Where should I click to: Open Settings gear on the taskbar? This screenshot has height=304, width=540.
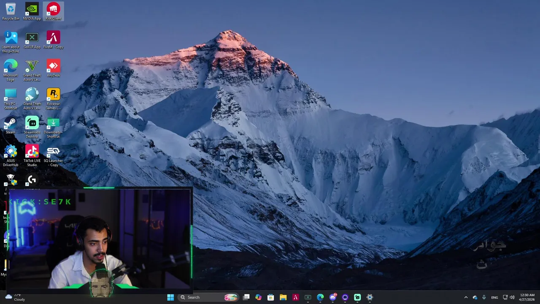point(370,297)
